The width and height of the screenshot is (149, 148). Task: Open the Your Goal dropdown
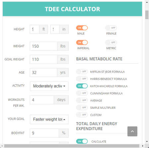click(49, 119)
